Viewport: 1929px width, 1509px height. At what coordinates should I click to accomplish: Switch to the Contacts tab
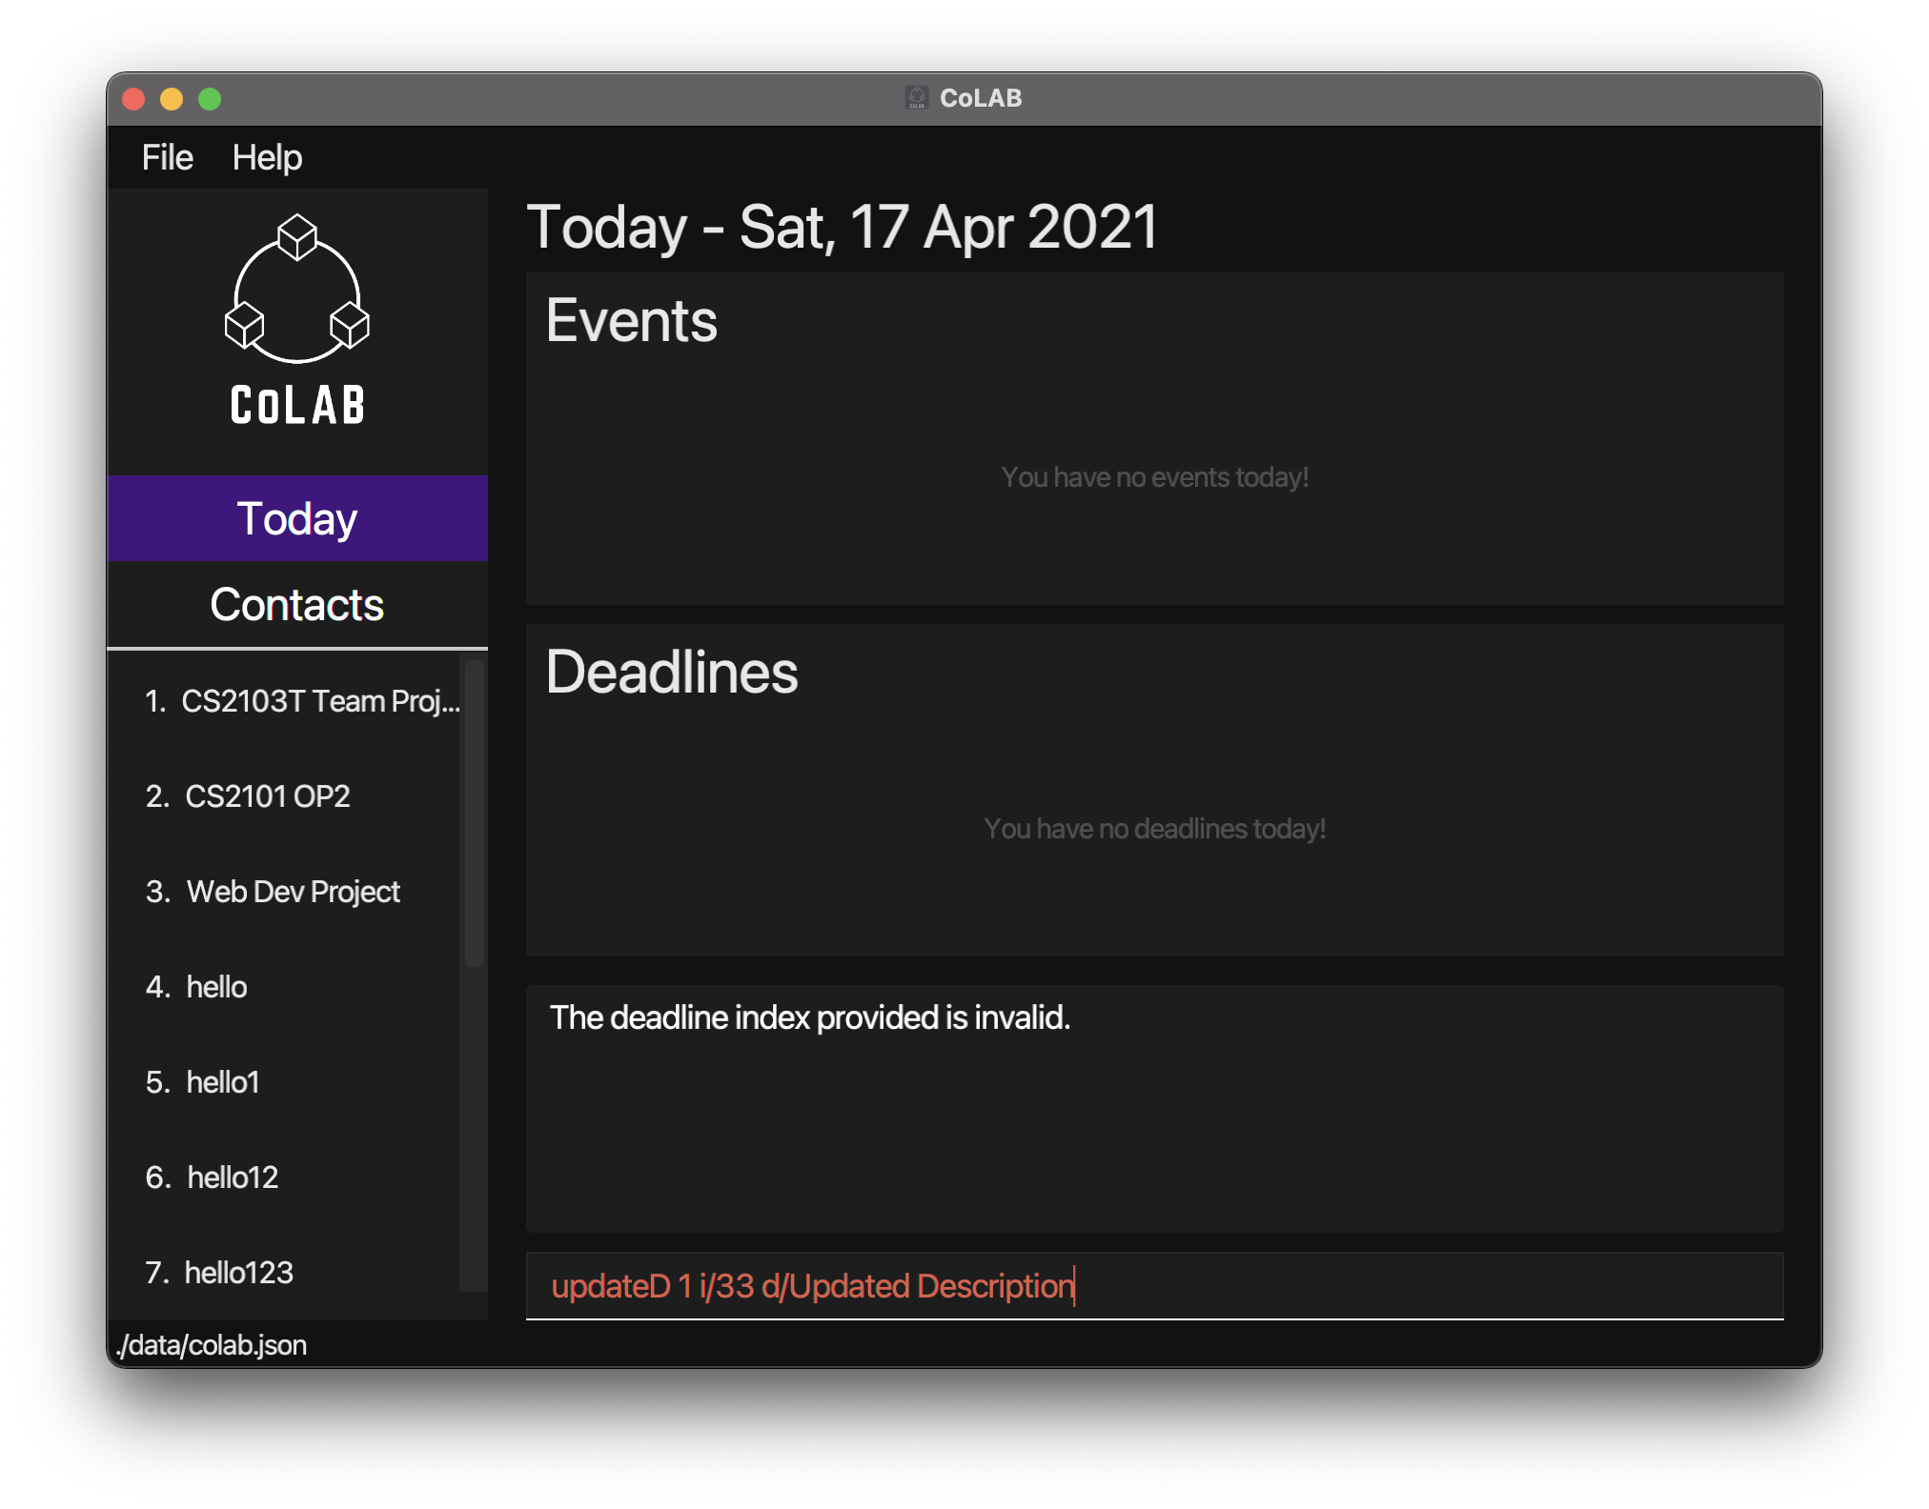[x=296, y=604]
